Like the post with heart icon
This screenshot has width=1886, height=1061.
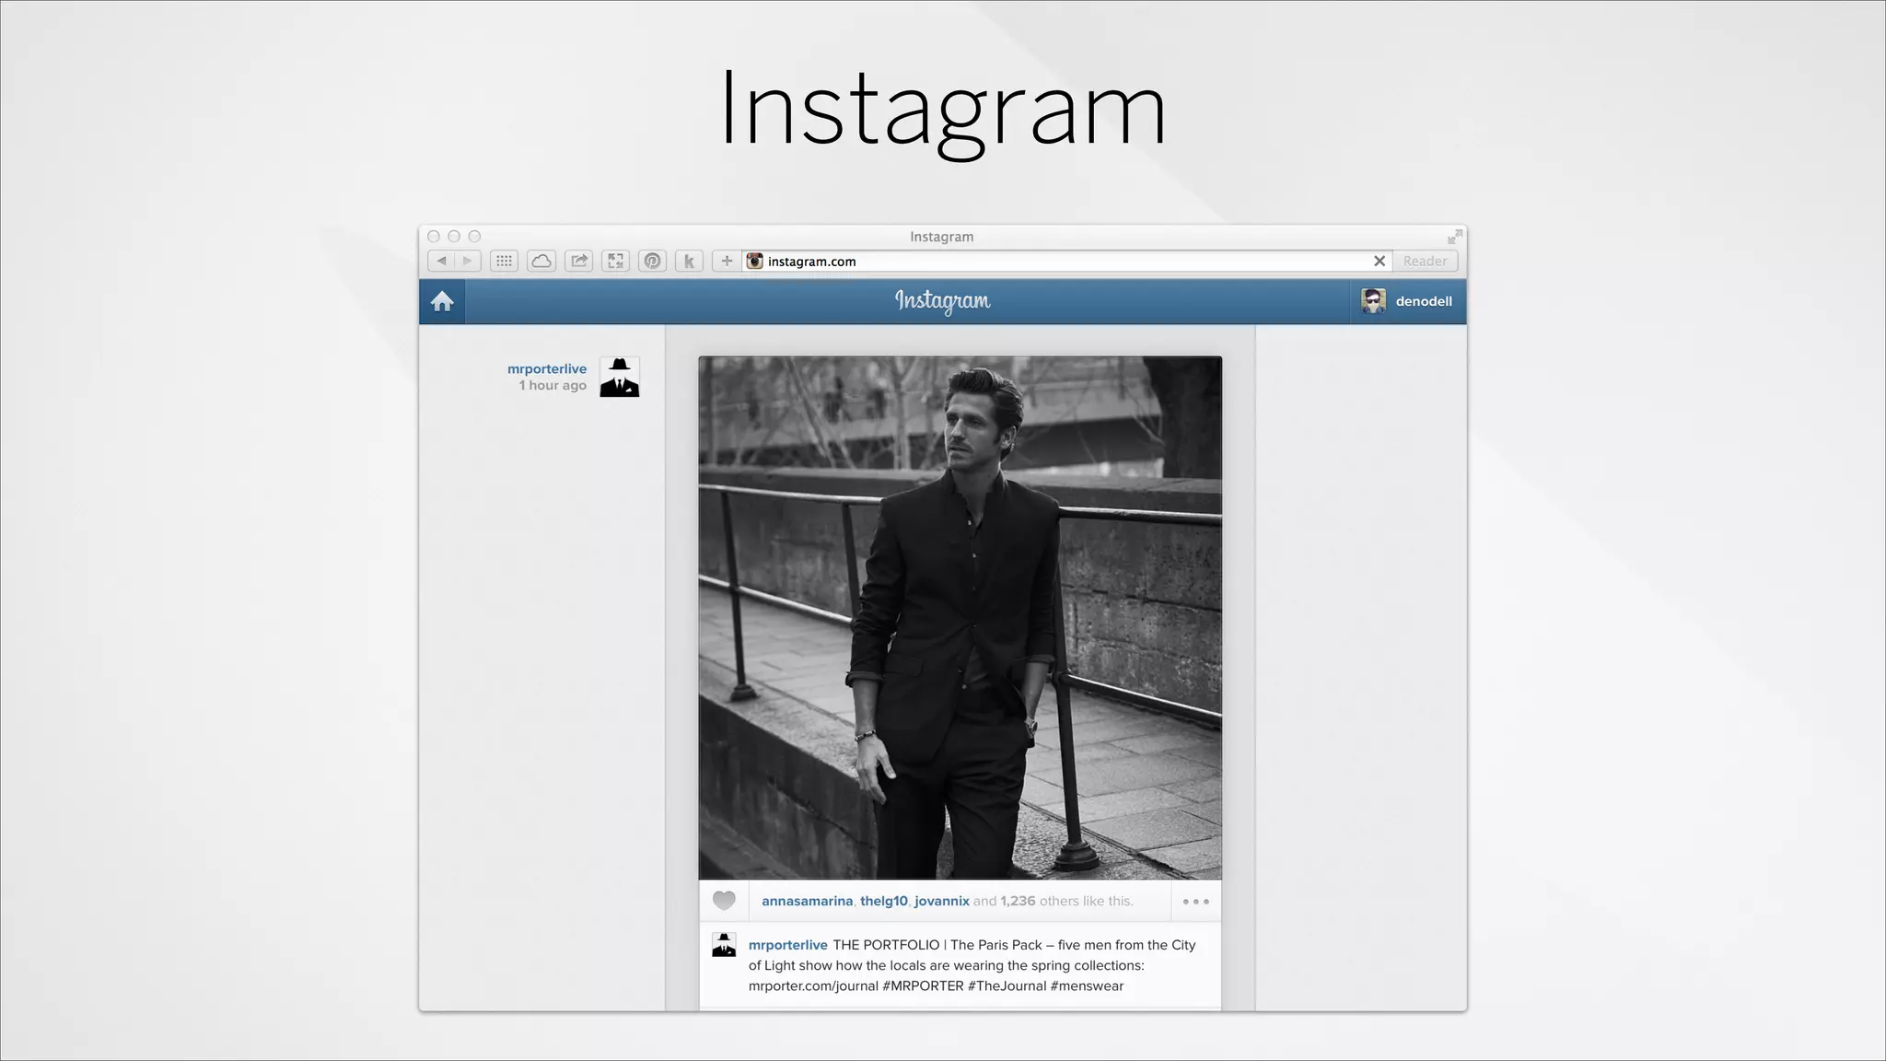point(724,901)
